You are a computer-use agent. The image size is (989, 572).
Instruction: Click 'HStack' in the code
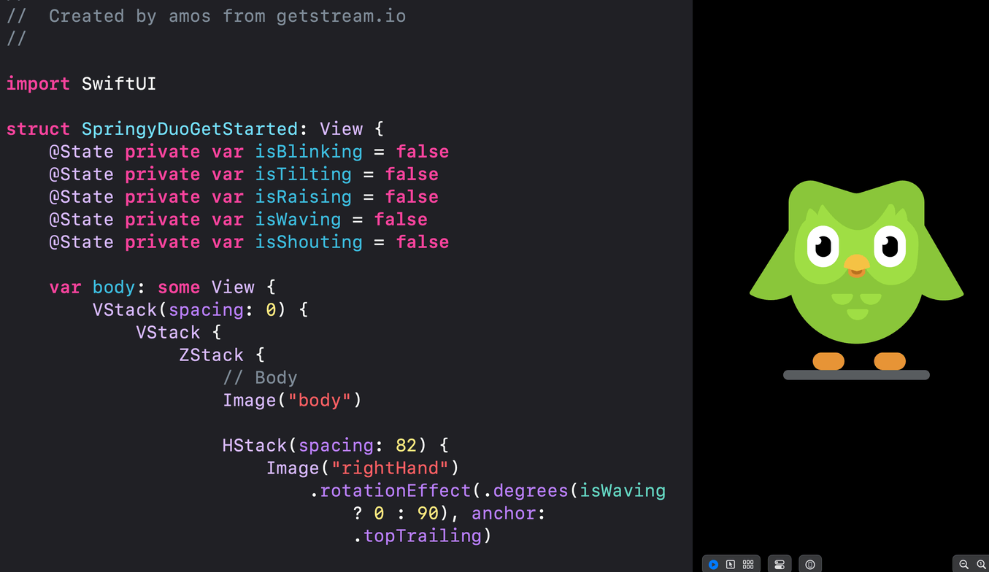pyautogui.click(x=255, y=446)
